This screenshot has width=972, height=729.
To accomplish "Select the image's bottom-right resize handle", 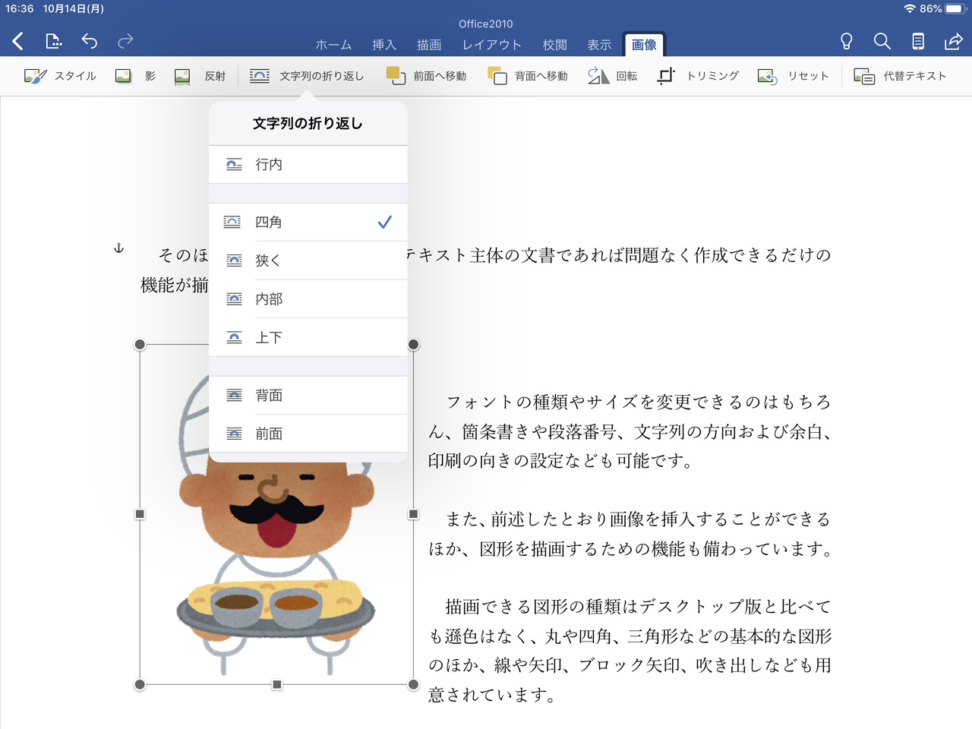I will point(413,684).
